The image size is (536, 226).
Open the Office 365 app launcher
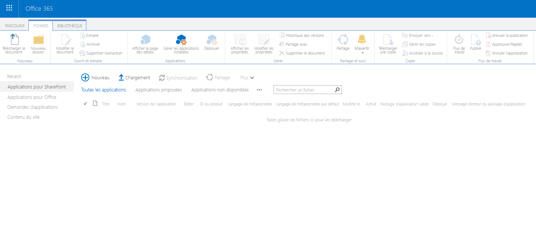click(8, 8)
